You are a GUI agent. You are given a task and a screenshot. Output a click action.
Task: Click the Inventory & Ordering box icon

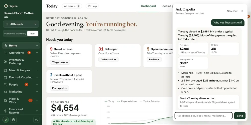[5, 62]
